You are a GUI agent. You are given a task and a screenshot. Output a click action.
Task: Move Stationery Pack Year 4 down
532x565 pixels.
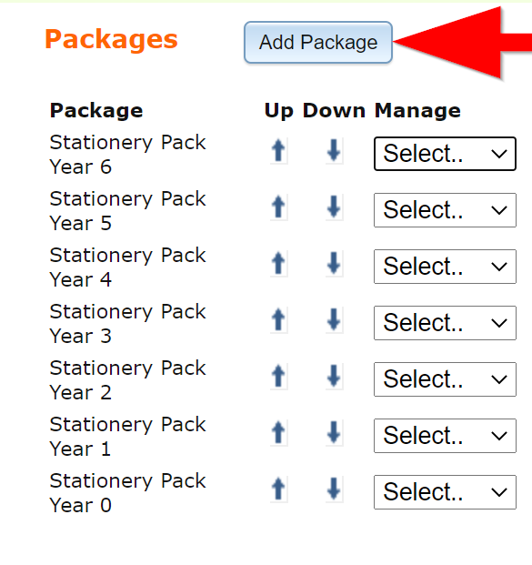[335, 264]
